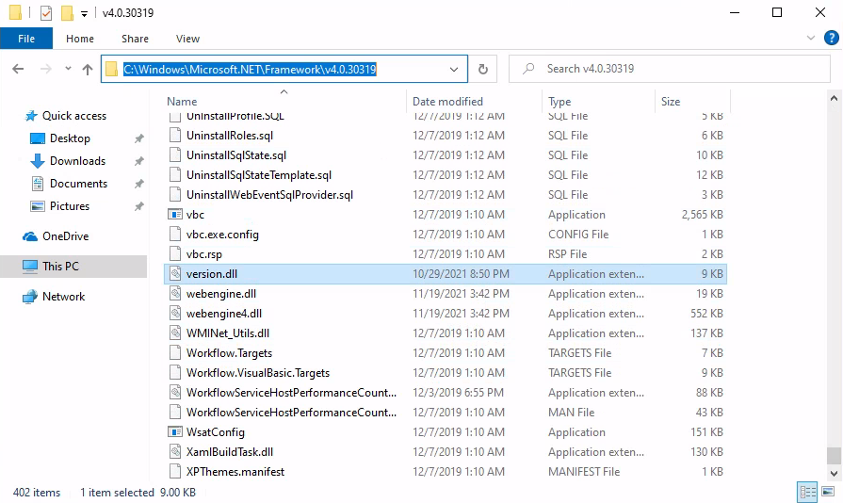
Task: Click the Properties quick access toolbar icon
Action: pos(46,12)
